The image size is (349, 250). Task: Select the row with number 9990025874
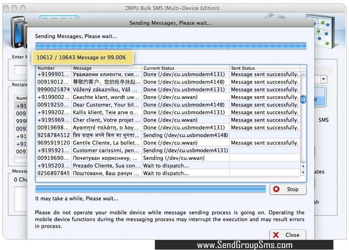pos(168,90)
